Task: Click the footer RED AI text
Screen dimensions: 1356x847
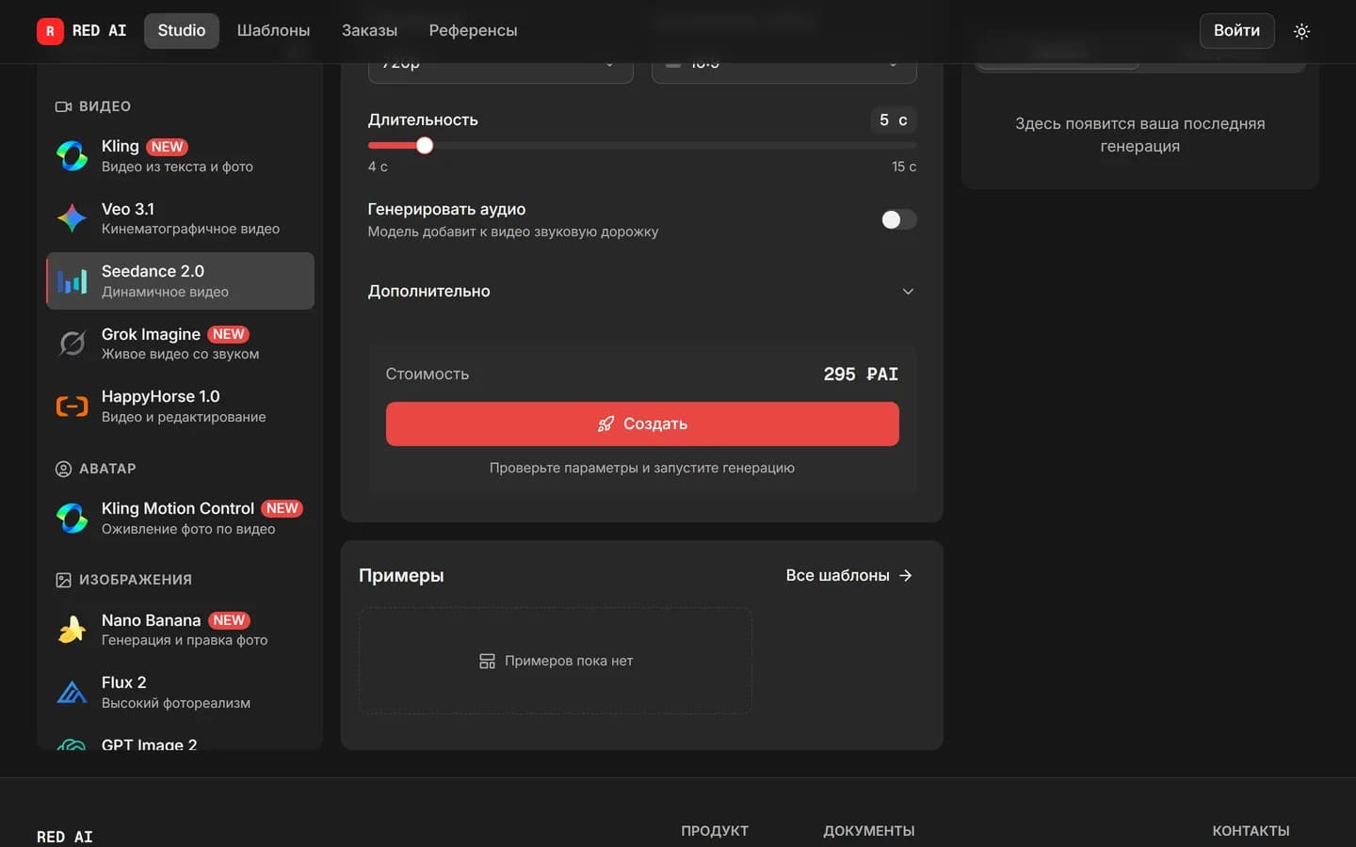Action: tap(65, 837)
